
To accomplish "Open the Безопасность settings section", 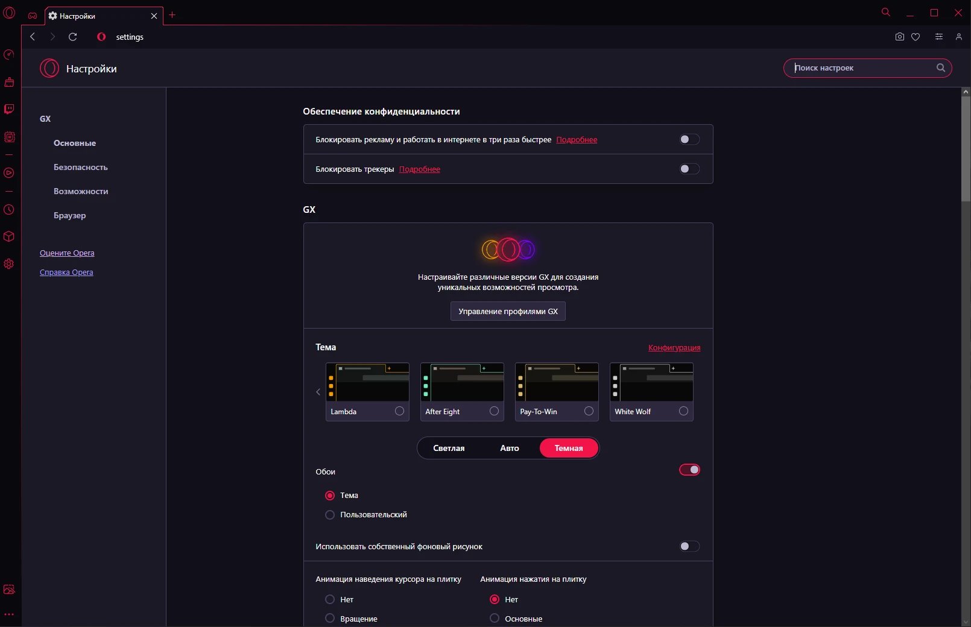I will tap(81, 167).
